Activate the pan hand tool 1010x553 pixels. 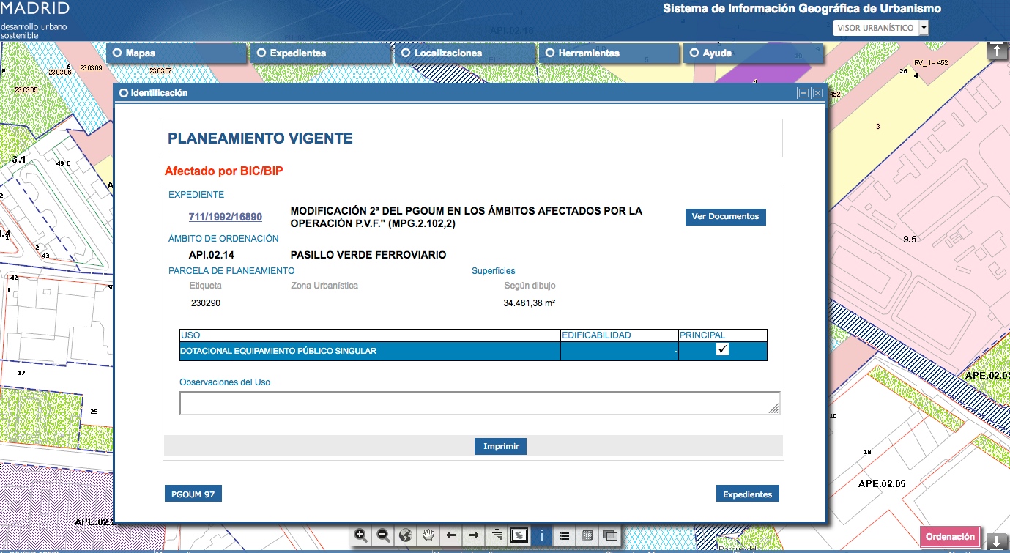point(428,535)
